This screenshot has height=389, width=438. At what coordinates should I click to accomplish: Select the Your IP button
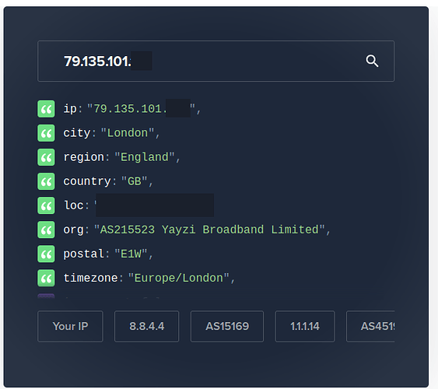point(70,326)
